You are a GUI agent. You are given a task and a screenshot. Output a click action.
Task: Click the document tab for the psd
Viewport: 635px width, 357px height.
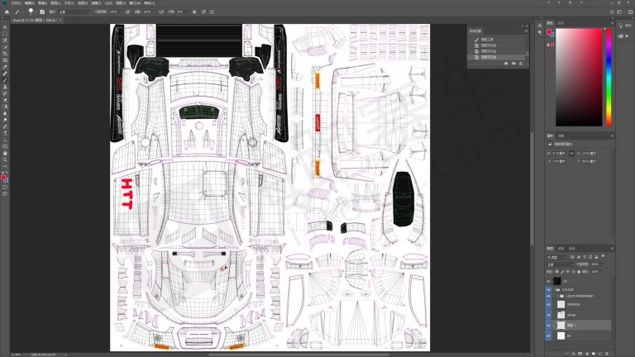[x=35, y=20]
